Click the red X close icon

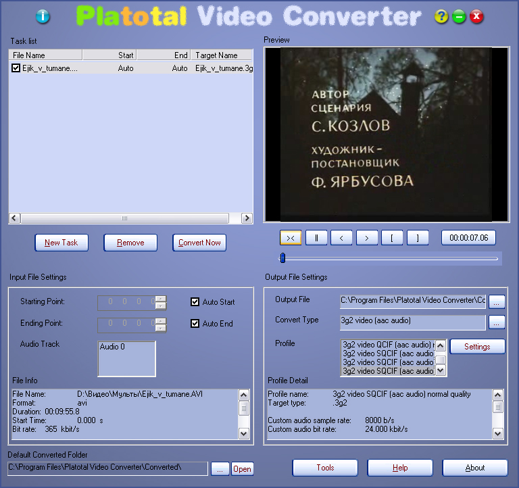[x=476, y=16]
